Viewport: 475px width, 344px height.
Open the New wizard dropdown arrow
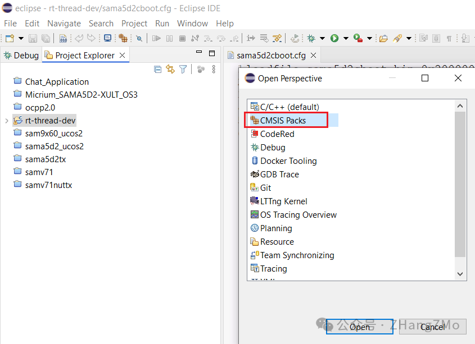click(x=21, y=38)
